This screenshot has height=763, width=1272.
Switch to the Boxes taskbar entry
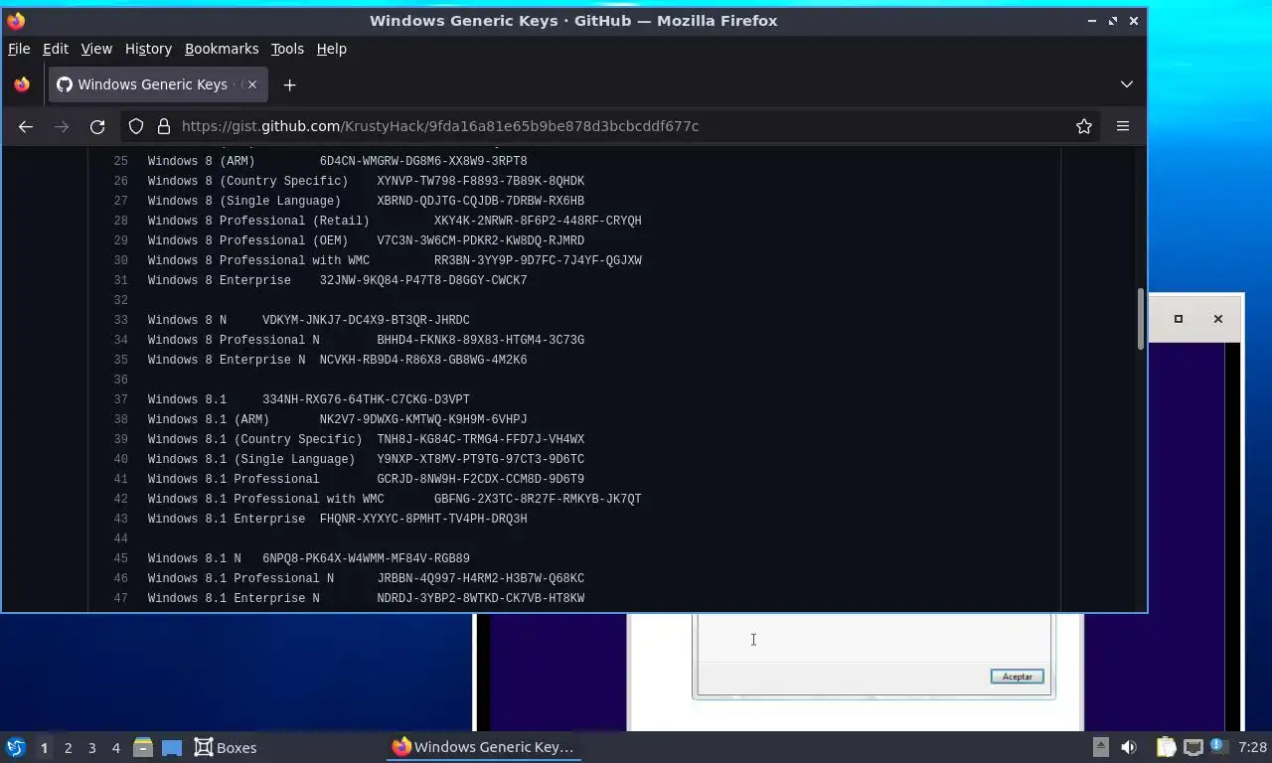tap(226, 747)
